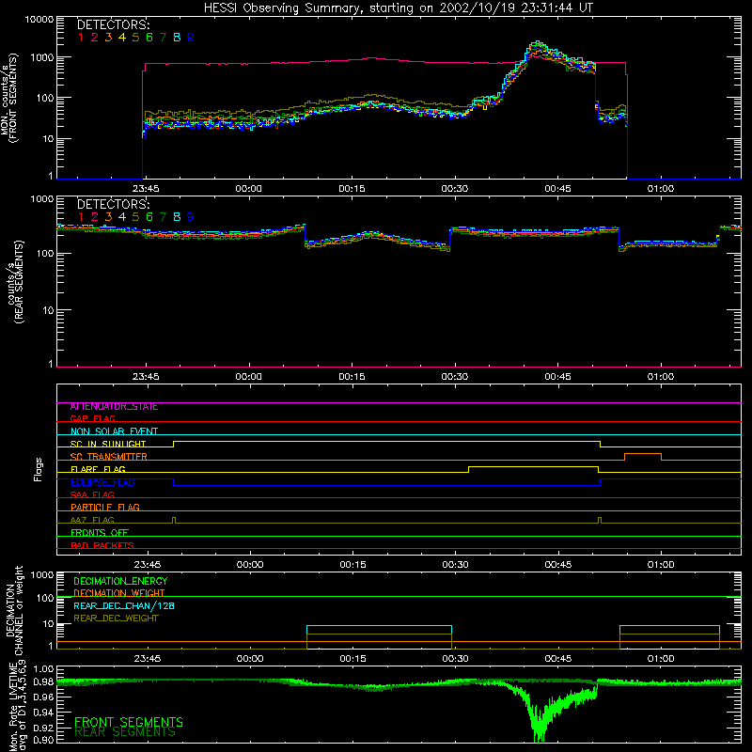752x752 pixels.
Task: Click the SC_IN_SUNLIGHT flag label
Action: coord(108,444)
